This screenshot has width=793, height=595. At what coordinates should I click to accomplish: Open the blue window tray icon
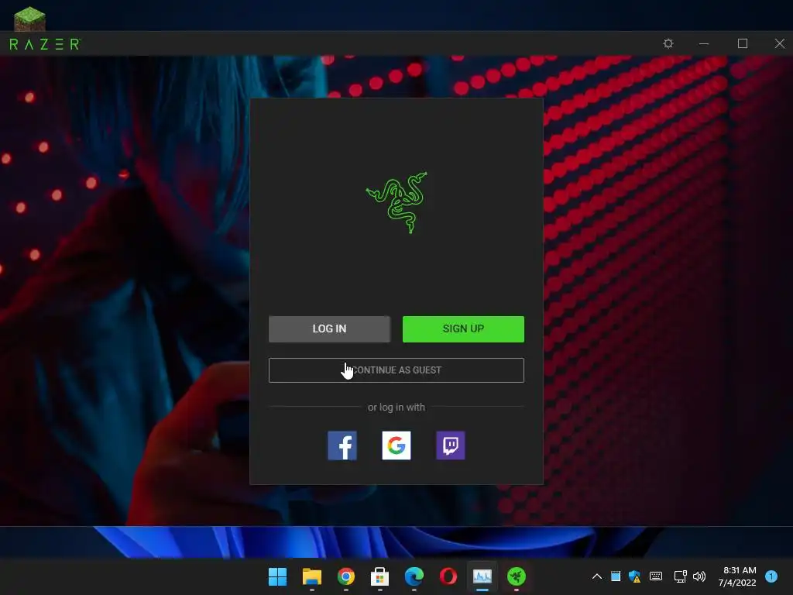tap(616, 576)
